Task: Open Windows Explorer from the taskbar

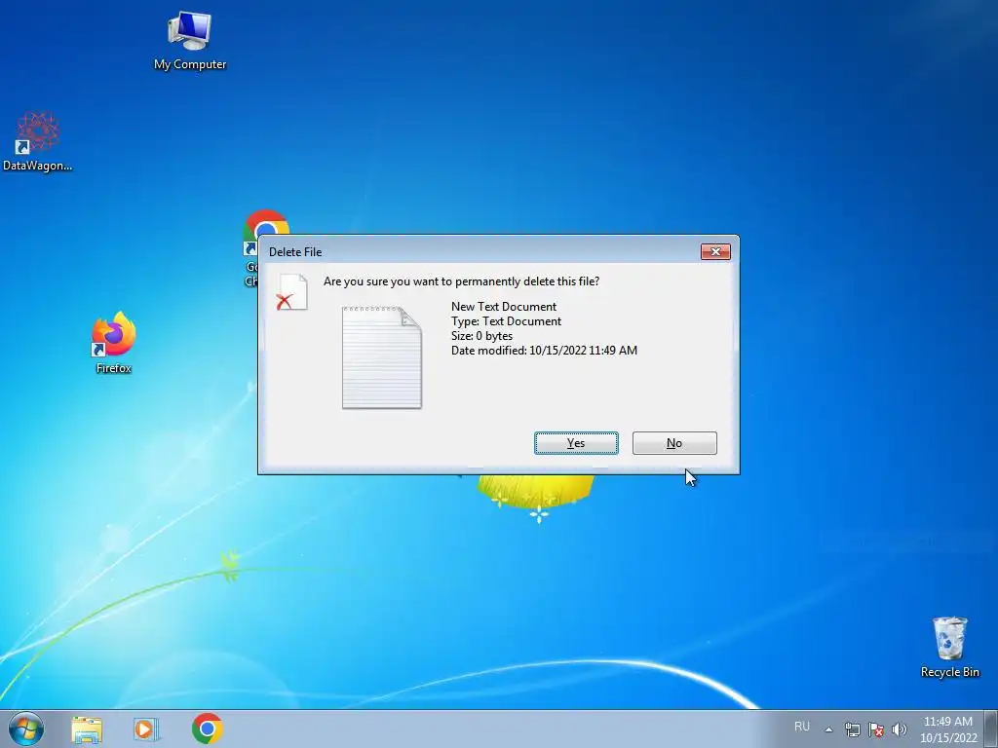Action: coord(87,729)
